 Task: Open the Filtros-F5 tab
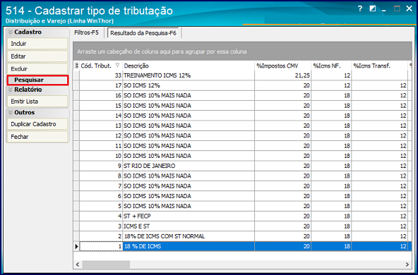pos(86,33)
